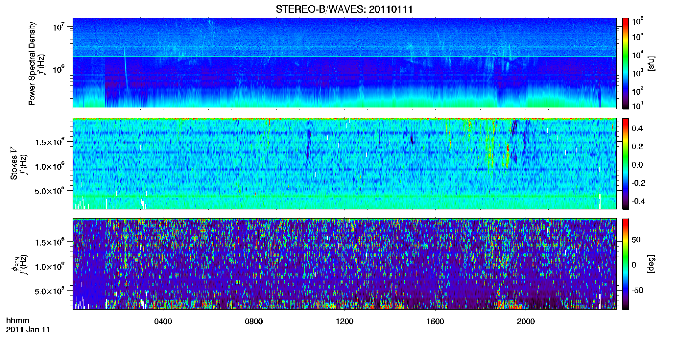Click the "0400" time axis label

163,321
